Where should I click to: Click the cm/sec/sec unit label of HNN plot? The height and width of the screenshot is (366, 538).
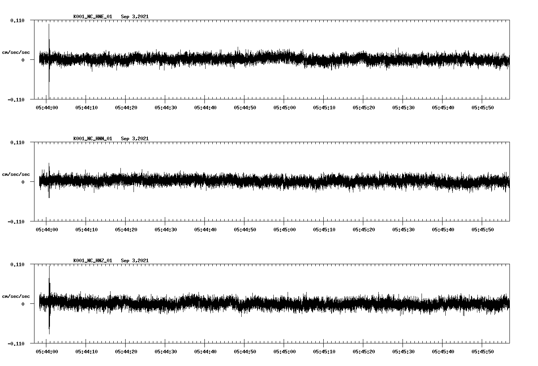click(16, 174)
